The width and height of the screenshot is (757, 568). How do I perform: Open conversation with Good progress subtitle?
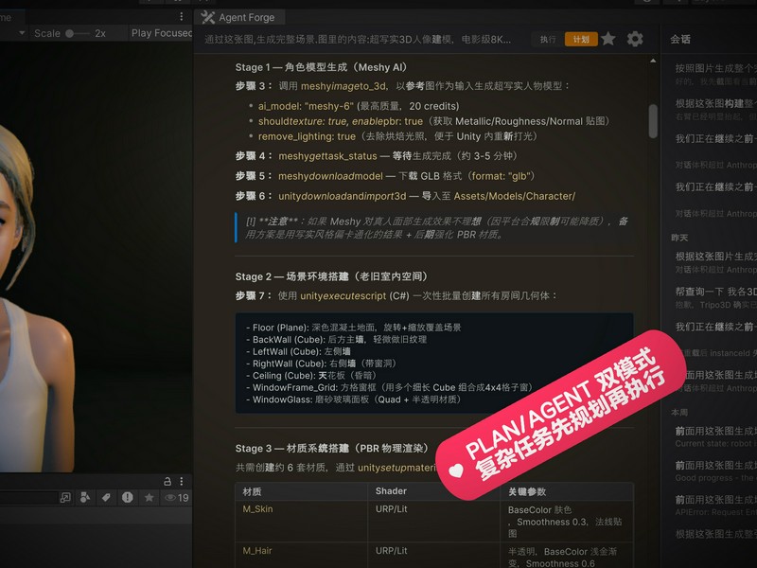click(715, 470)
